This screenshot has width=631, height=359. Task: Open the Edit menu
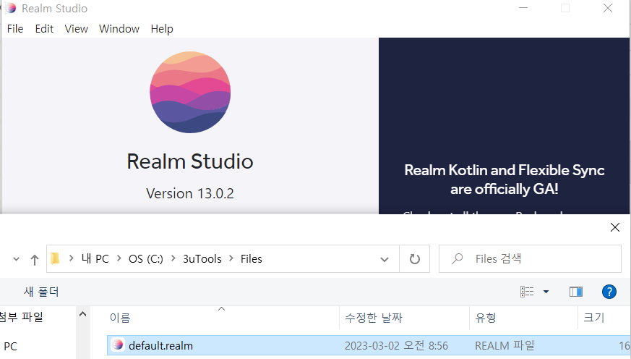click(x=44, y=29)
